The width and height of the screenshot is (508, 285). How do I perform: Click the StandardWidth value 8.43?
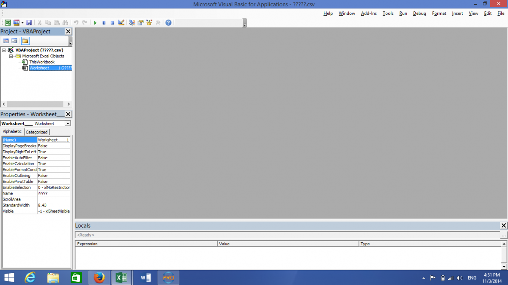(x=54, y=205)
